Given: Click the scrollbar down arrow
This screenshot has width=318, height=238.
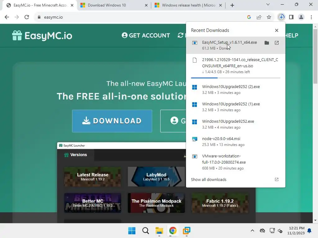Looking at the screenshot, I should (x=315, y=220).
